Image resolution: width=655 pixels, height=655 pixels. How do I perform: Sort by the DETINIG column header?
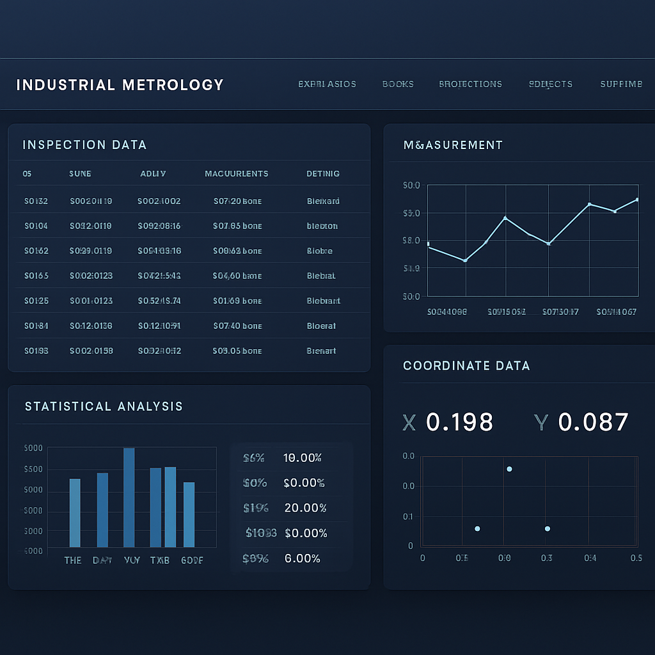tap(323, 173)
